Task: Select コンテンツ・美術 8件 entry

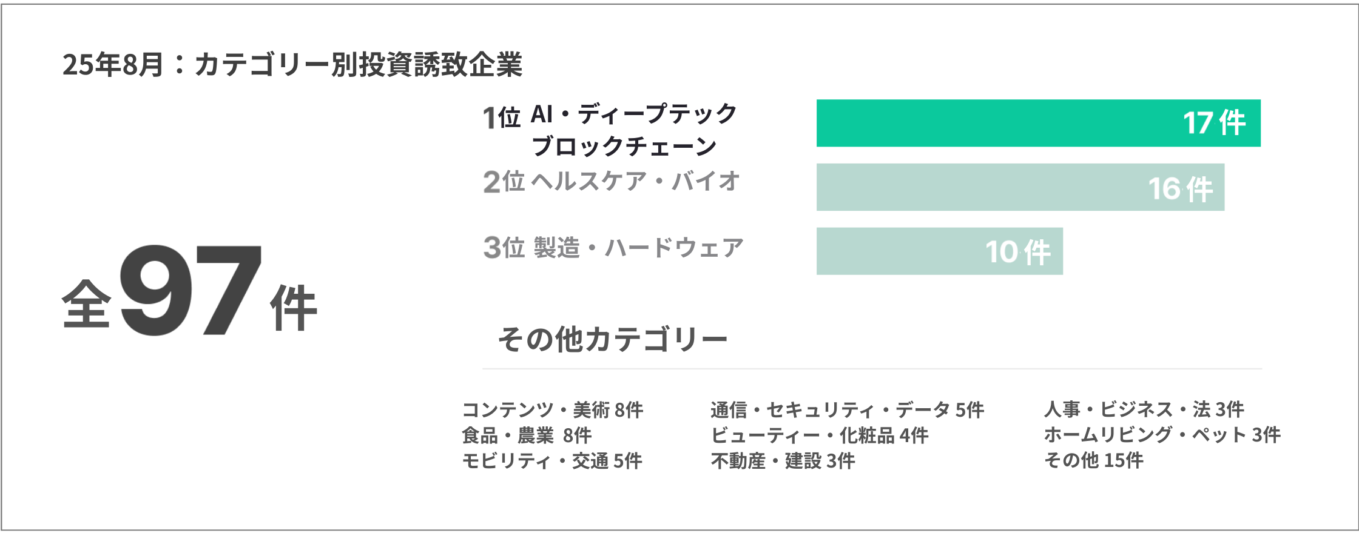Action: [552, 410]
